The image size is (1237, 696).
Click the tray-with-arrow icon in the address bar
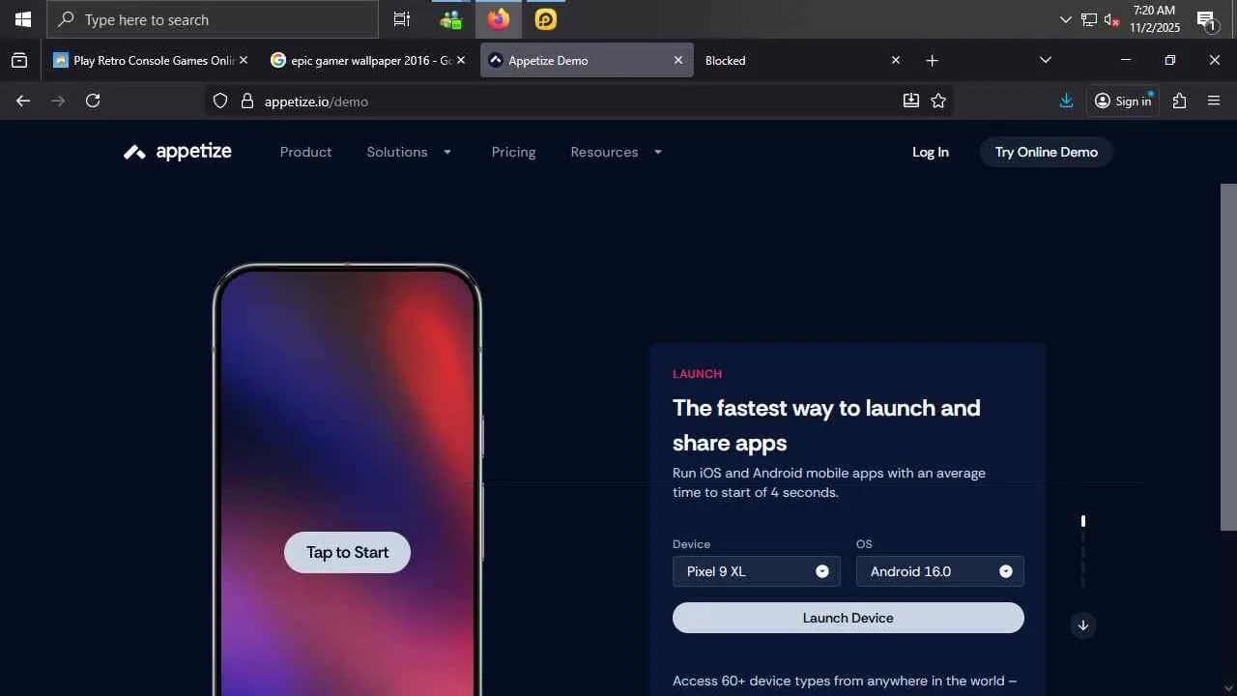tap(910, 101)
